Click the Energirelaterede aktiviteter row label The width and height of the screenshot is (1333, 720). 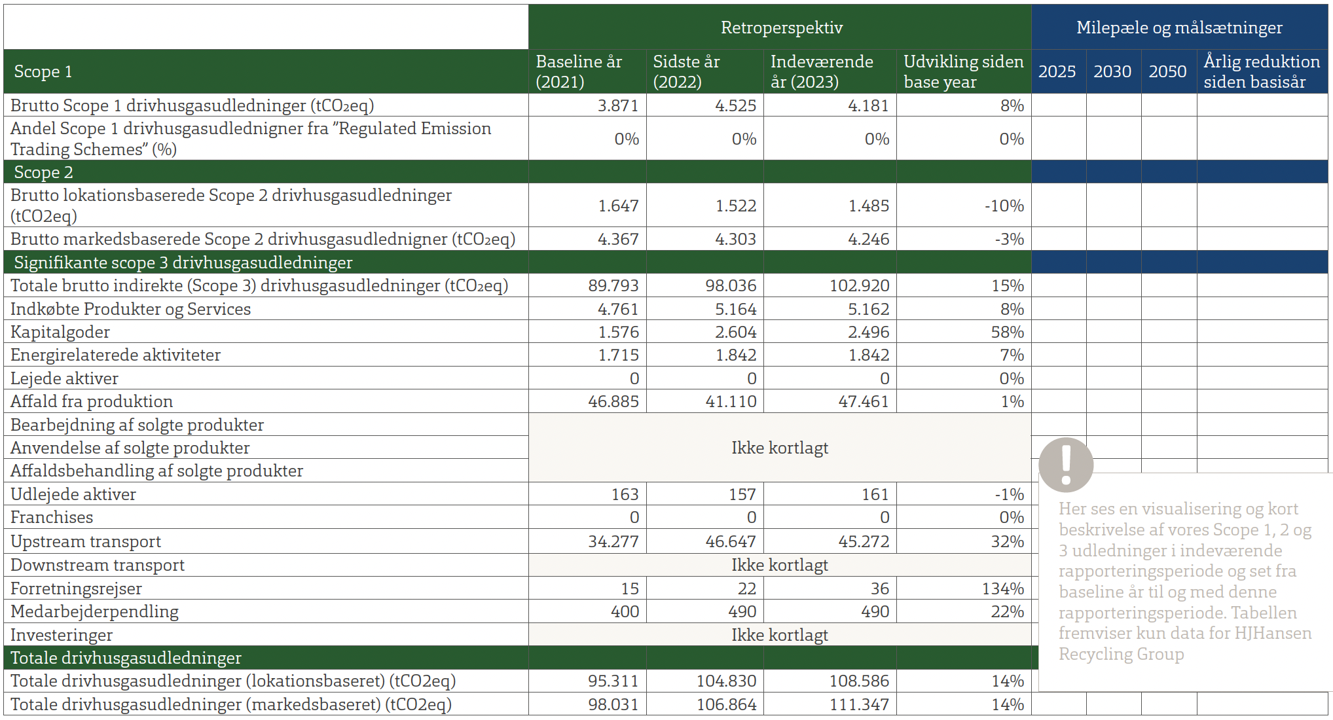[x=115, y=355]
